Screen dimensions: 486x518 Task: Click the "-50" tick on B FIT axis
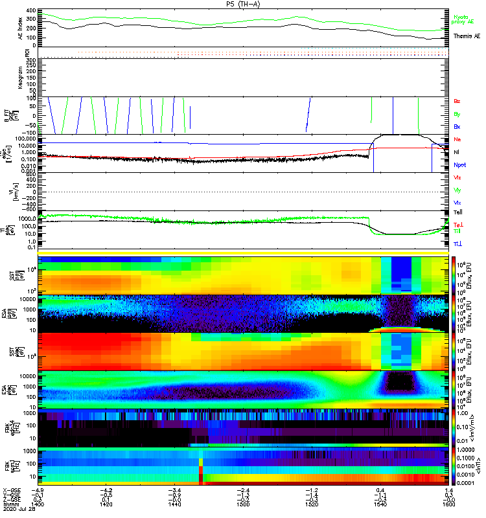pos(30,125)
